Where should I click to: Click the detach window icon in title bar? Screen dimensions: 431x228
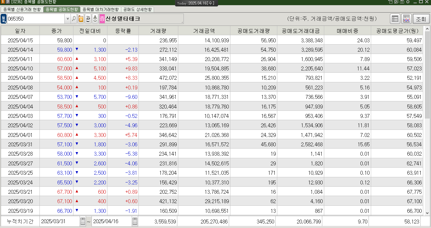(391, 2)
